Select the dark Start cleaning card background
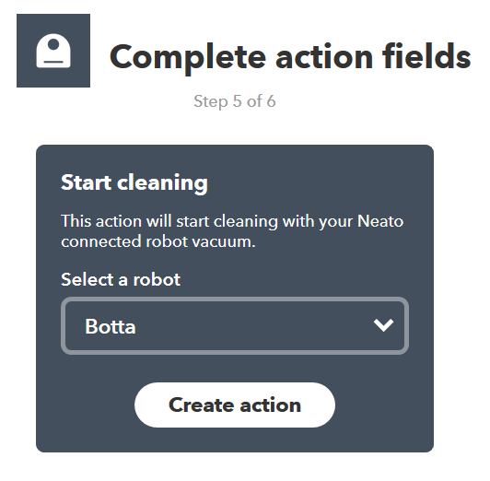 click(x=235, y=299)
